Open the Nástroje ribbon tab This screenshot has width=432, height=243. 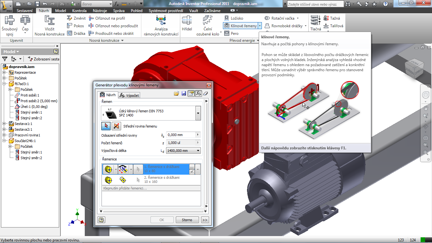100,10
